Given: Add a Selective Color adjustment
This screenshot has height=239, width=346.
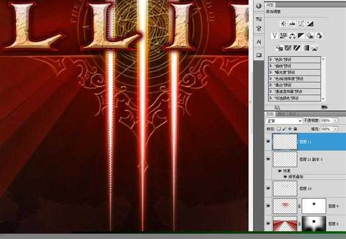Looking at the screenshot, I should click(x=315, y=47).
